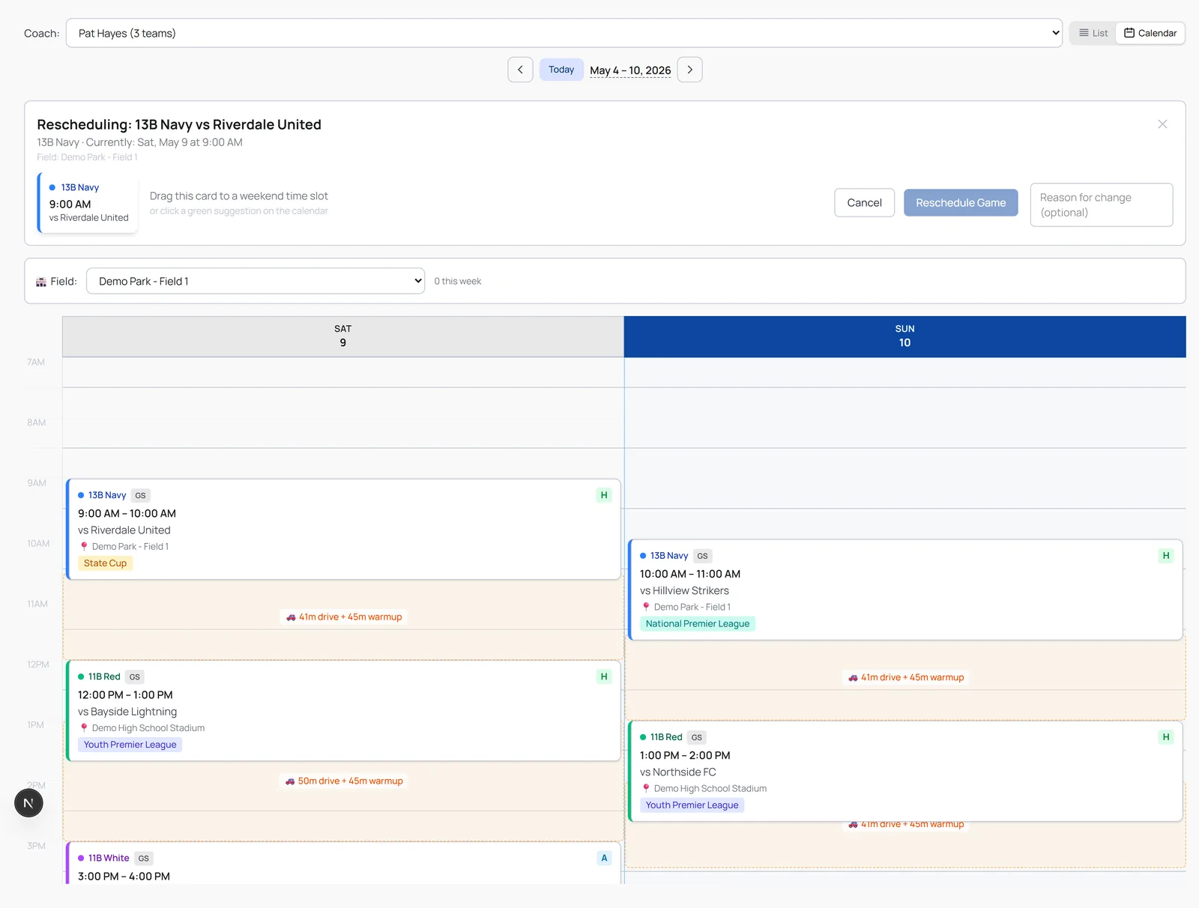Click the 3:00 PM – 4:00 PM time text
The image size is (1199, 908).
point(124,877)
